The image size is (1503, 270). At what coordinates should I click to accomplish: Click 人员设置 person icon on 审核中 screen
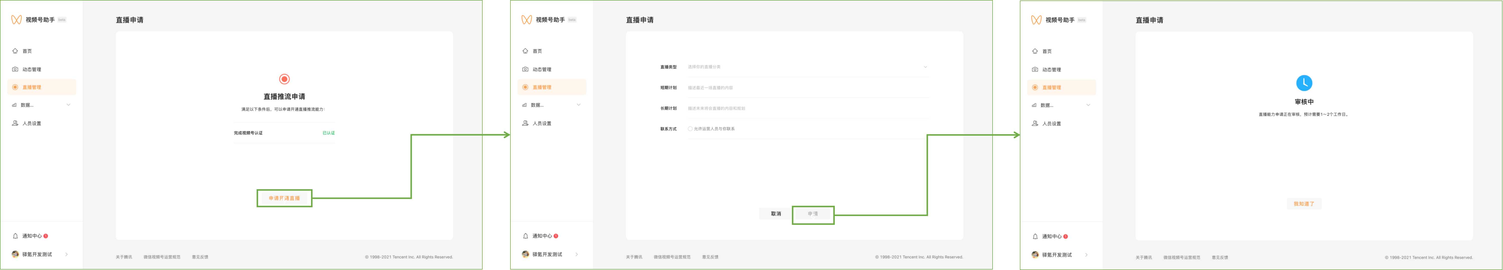click(1035, 124)
